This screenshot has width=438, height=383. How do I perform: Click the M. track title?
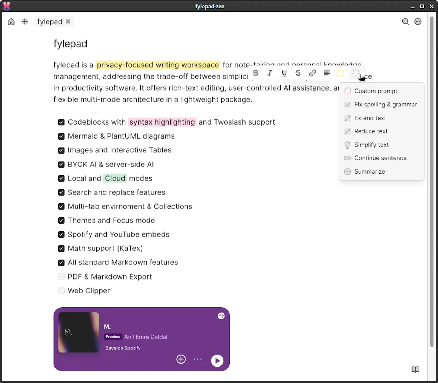coord(107,327)
